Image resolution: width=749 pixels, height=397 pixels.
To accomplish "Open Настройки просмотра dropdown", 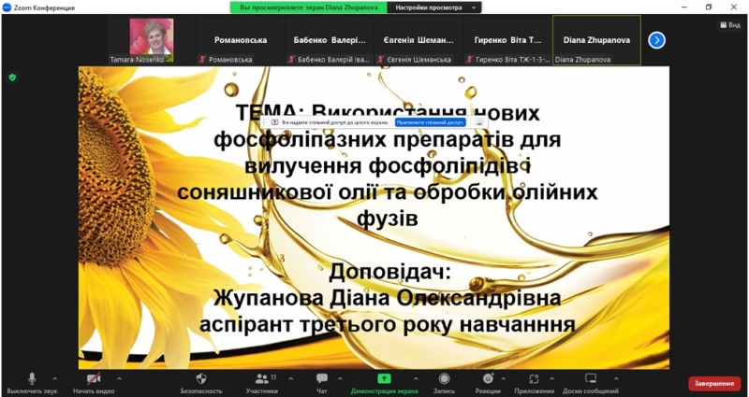I will point(434,7).
